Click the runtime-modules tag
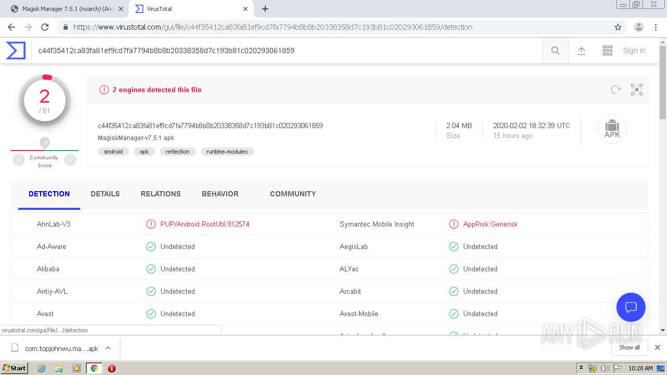The width and height of the screenshot is (667, 375). tap(227, 152)
